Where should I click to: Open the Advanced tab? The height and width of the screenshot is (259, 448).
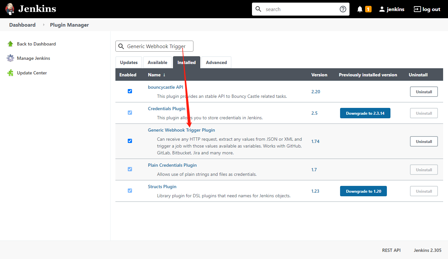[x=216, y=62]
